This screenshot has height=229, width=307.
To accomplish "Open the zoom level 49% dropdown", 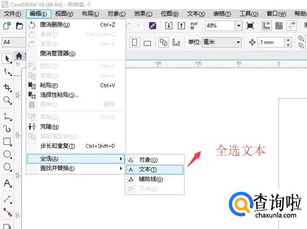I will (239, 26).
